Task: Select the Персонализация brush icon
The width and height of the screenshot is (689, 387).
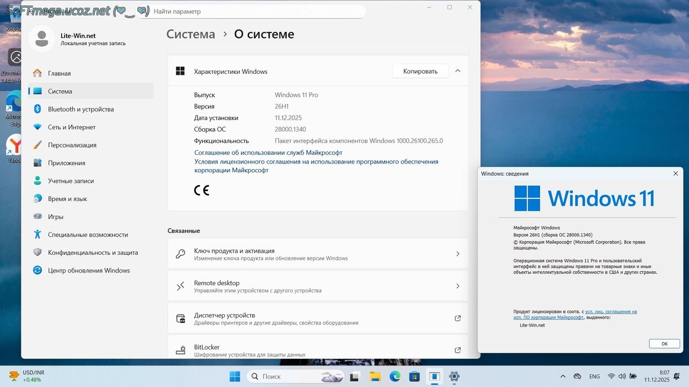Action: tap(37, 145)
